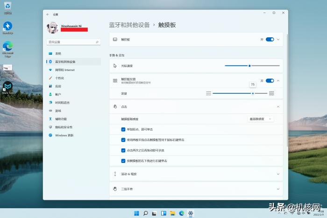
Task: Turn off the 触摸板反馈 feedback switch
Action: tap(270, 81)
